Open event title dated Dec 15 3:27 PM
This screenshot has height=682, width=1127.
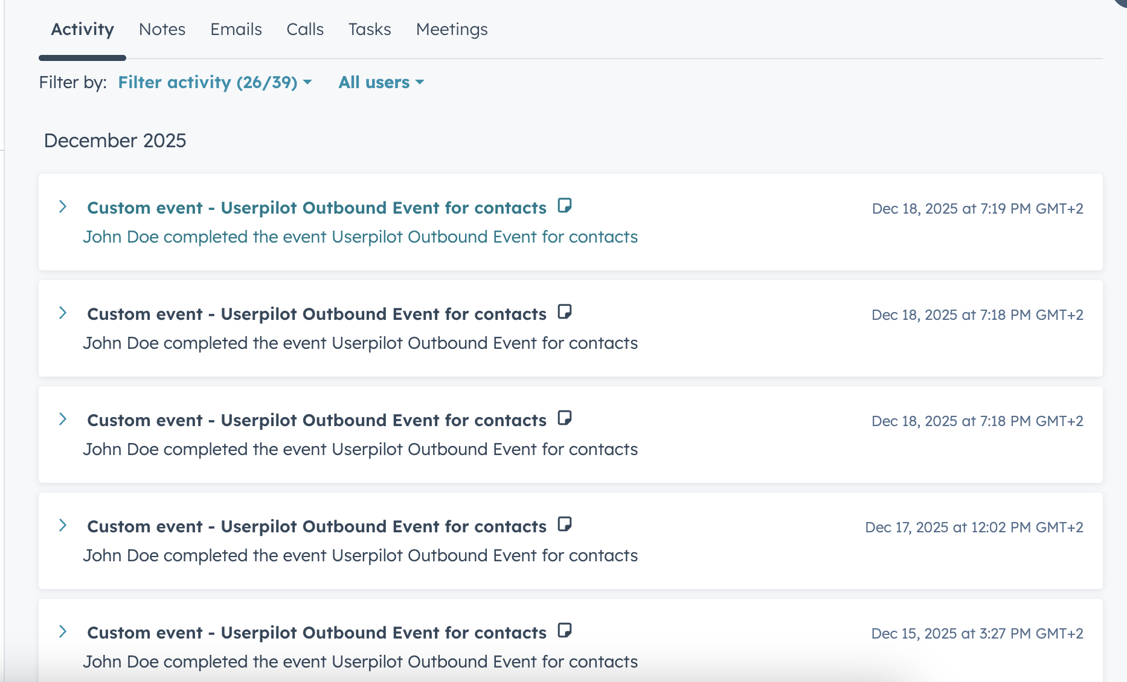point(316,633)
